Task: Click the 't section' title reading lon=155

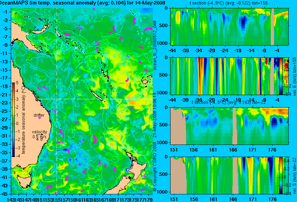Action: tap(229, 3)
